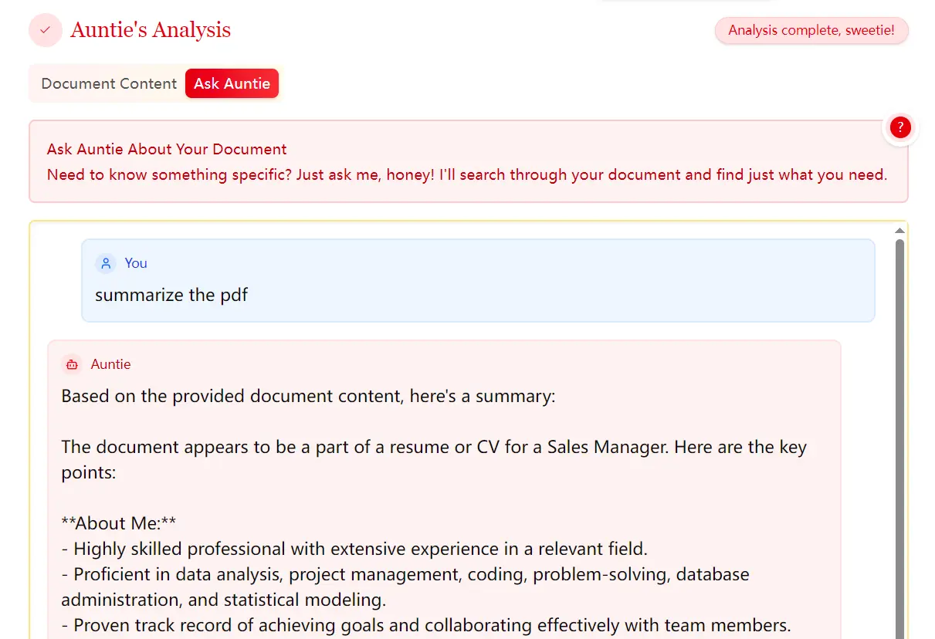The height and width of the screenshot is (639, 935).
Task: Click the user avatar icon beside You
Action: 106,263
